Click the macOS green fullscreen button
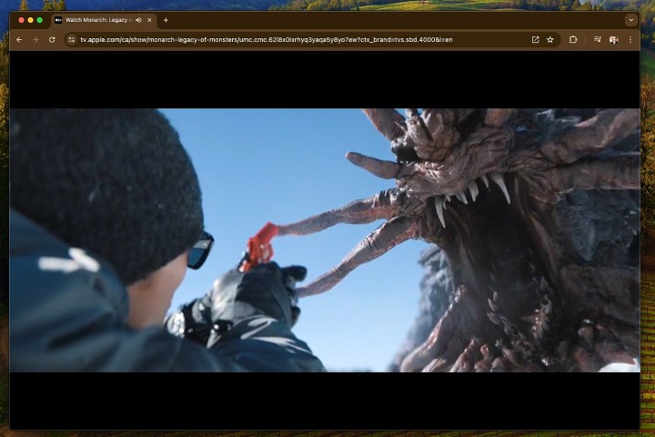This screenshot has height=437, width=655. (x=40, y=20)
